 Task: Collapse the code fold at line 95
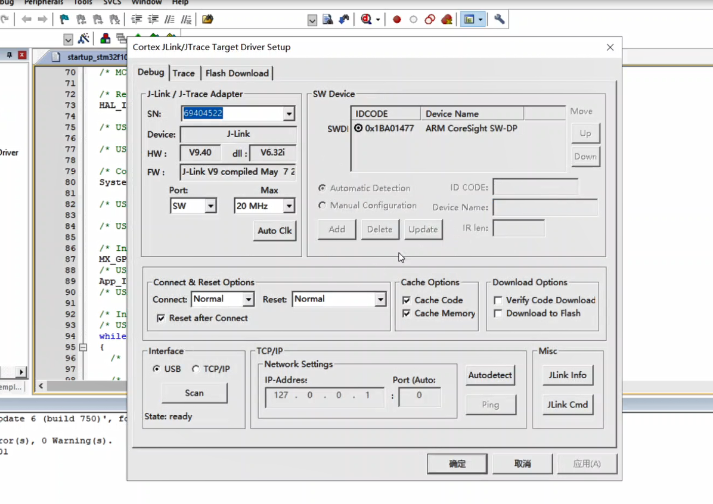coord(83,347)
